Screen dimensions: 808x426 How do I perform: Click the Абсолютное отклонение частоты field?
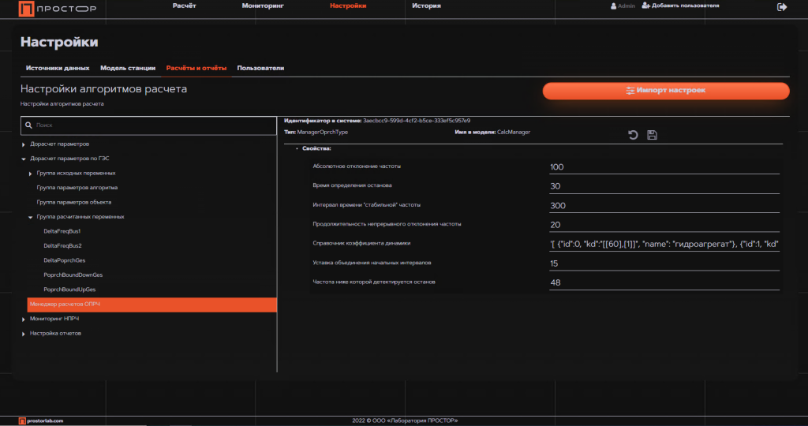(664, 167)
